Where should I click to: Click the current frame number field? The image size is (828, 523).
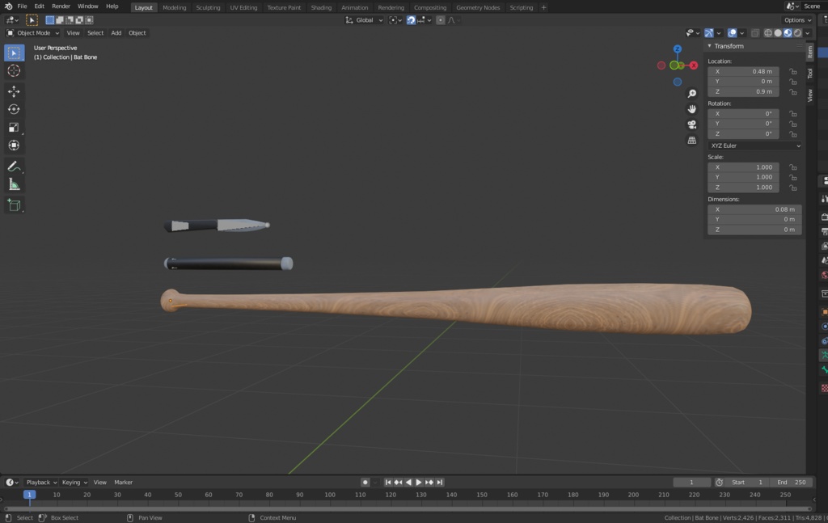pyautogui.click(x=691, y=483)
